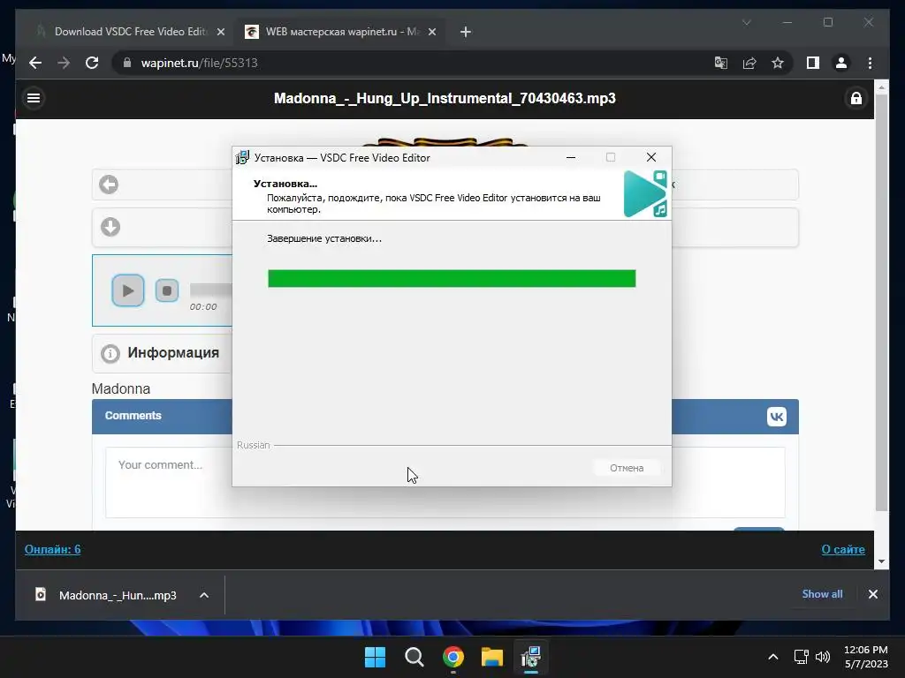Open the wapinet hamburger menu
905x678 pixels.
[34, 98]
